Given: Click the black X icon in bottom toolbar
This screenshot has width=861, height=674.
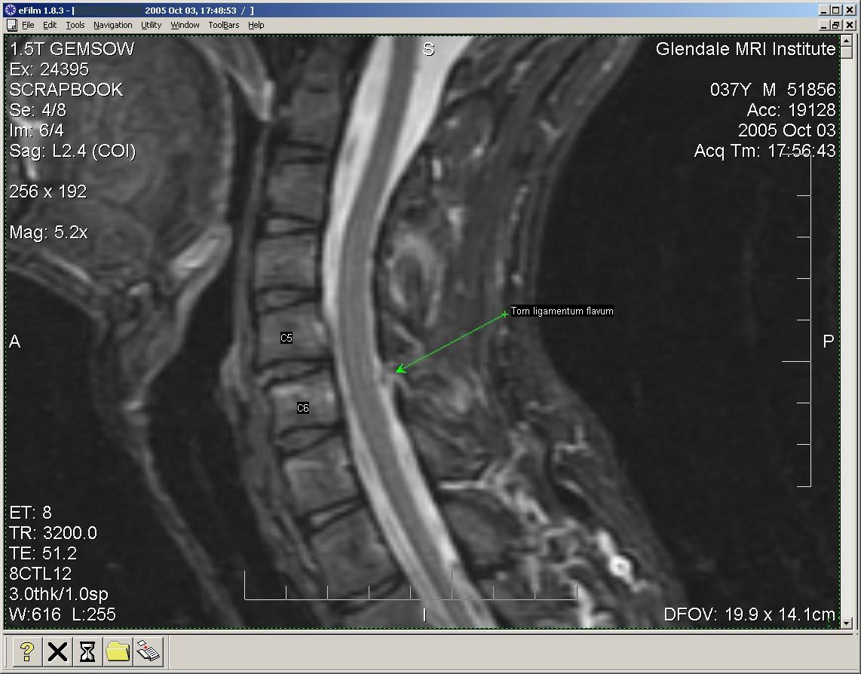Looking at the screenshot, I should click(57, 651).
